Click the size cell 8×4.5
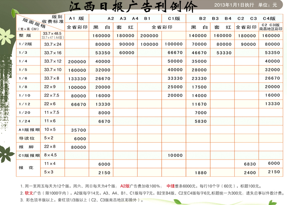 [x=50, y=155]
